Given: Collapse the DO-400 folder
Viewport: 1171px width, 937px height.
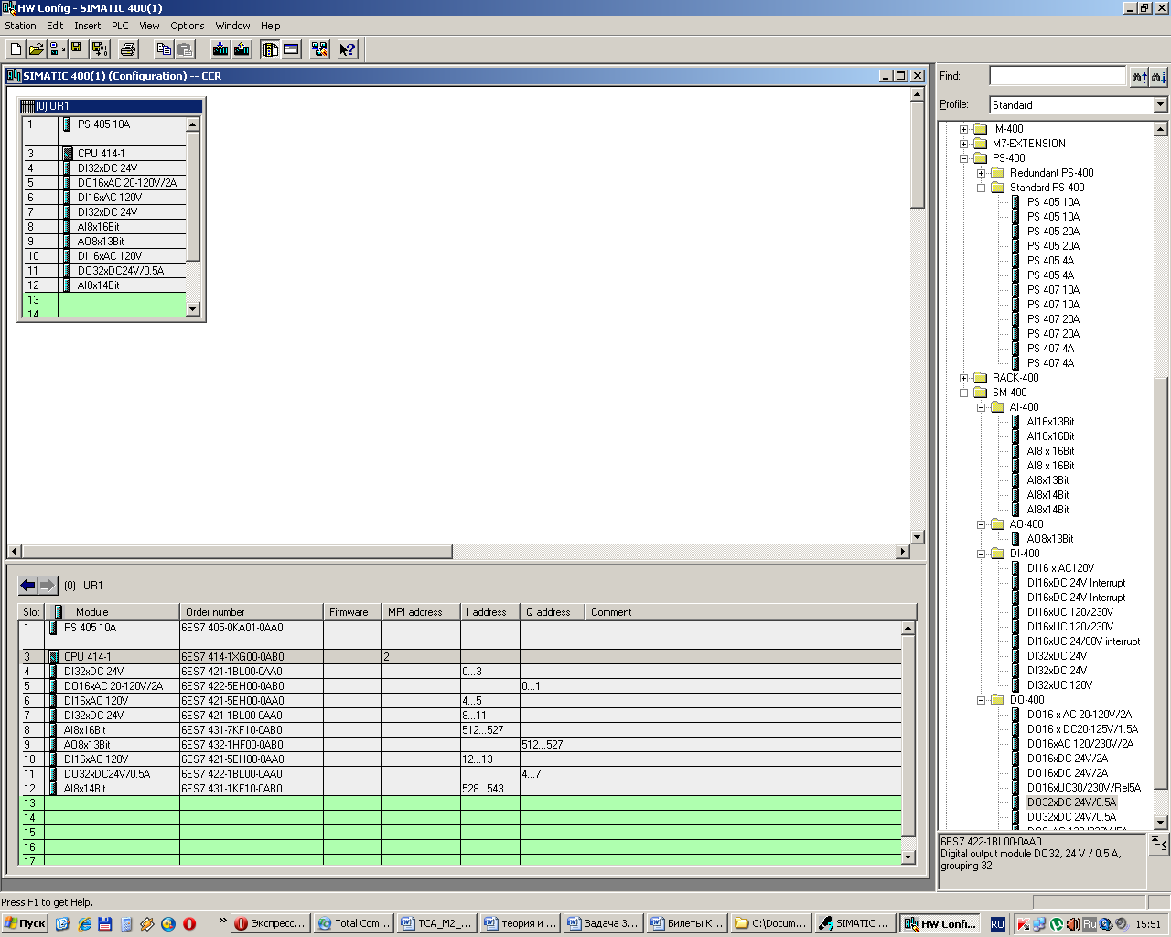Looking at the screenshot, I should tap(981, 700).
